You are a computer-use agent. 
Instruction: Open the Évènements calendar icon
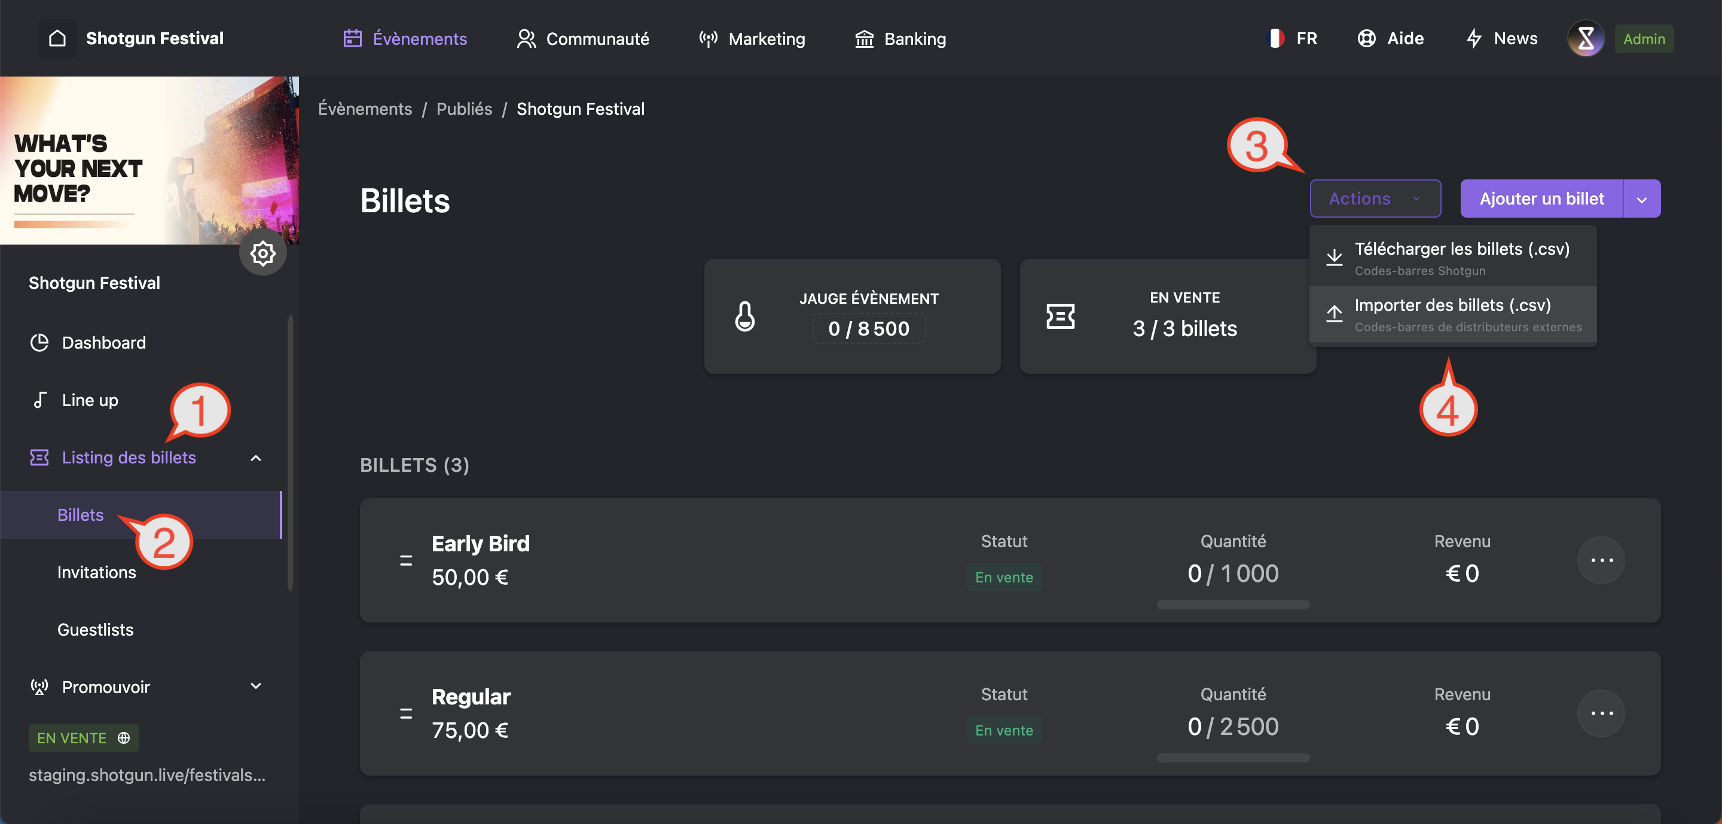click(x=352, y=39)
